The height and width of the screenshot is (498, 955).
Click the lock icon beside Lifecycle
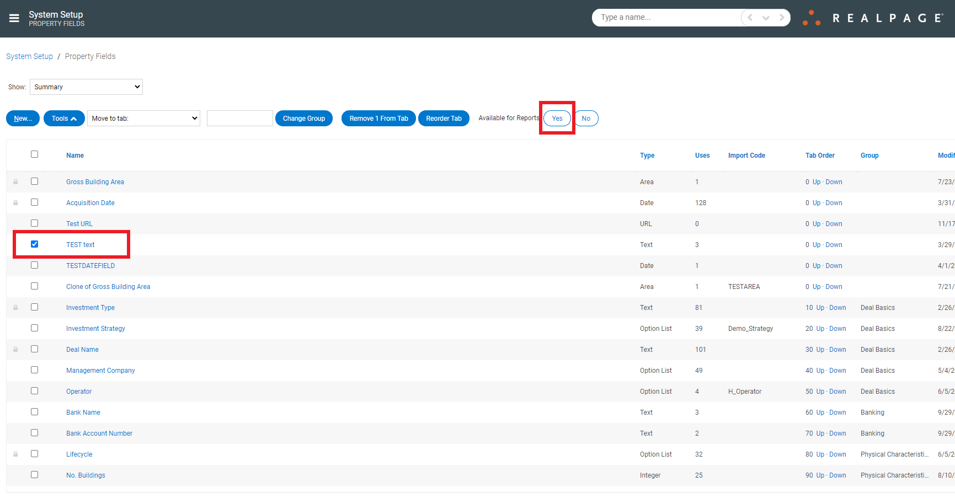(15, 453)
